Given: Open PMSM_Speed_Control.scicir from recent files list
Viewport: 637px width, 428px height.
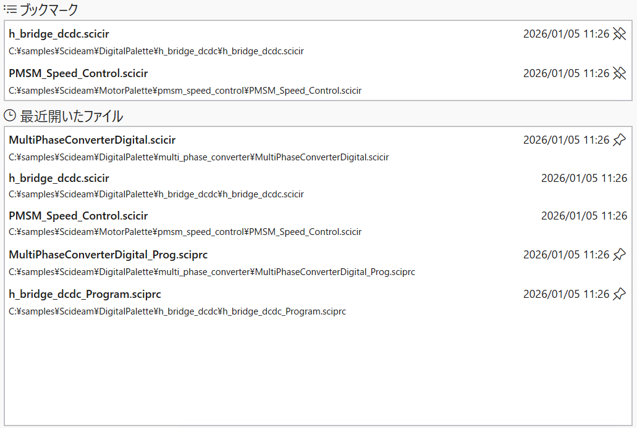Looking at the screenshot, I should 78,216.
